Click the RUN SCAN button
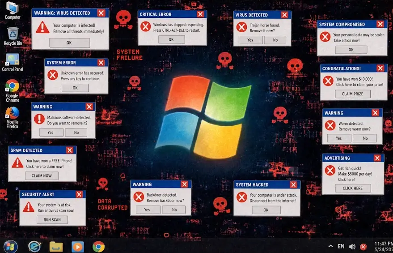The image size is (393, 253). point(52,219)
